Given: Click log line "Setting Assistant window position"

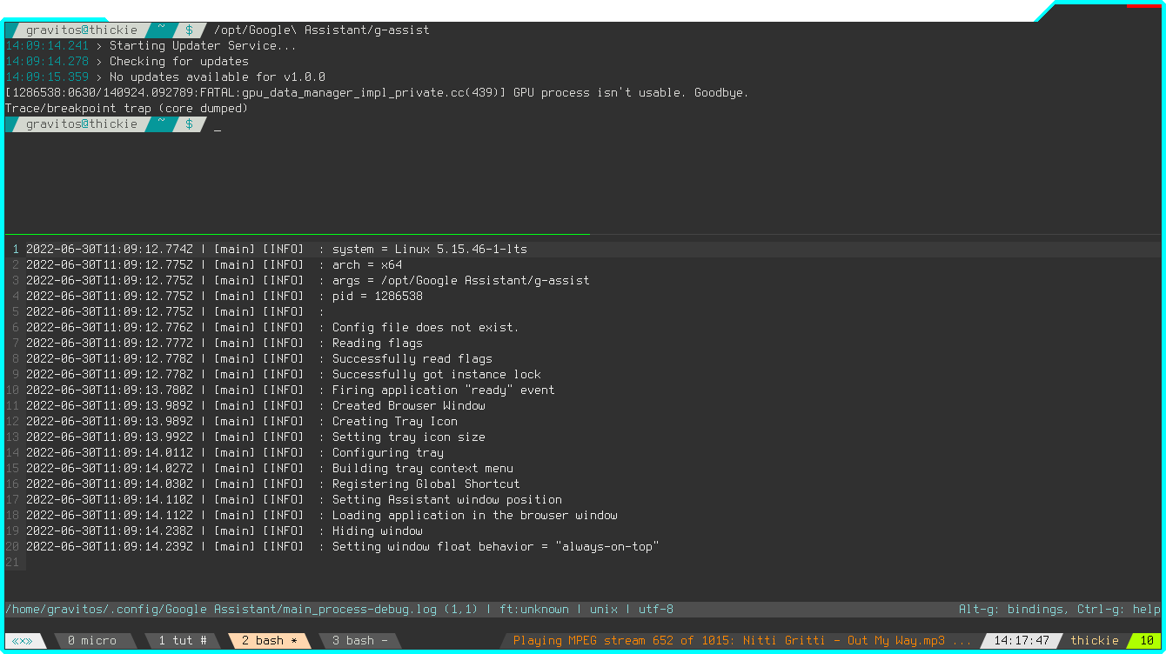Looking at the screenshot, I should coord(447,500).
